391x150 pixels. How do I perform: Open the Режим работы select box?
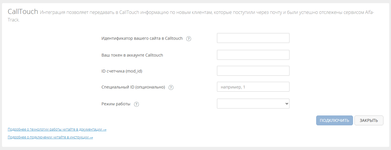point(249,104)
